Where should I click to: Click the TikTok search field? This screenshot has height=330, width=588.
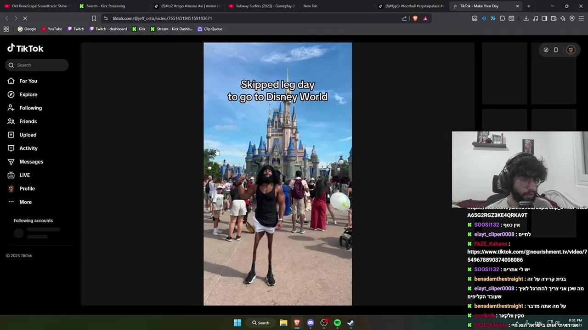(37, 65)
